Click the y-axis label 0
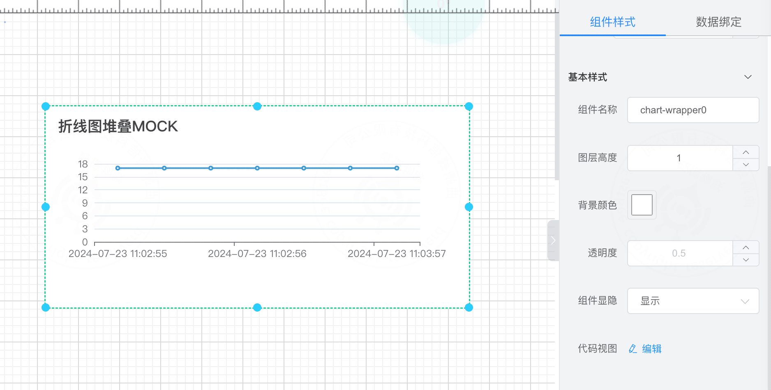The height and width of the screenshot is (390, 771). pos(85,242)
